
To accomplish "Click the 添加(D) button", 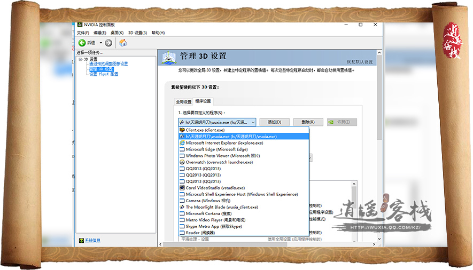I will coord(275,122).
